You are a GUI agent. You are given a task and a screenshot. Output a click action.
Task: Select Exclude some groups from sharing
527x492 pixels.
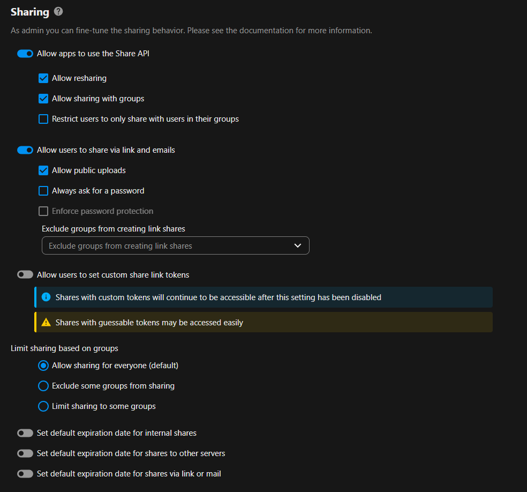tap(43, 386)
